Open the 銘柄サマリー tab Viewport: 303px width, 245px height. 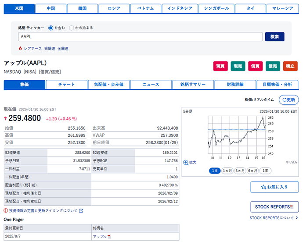tap(193, 85)
